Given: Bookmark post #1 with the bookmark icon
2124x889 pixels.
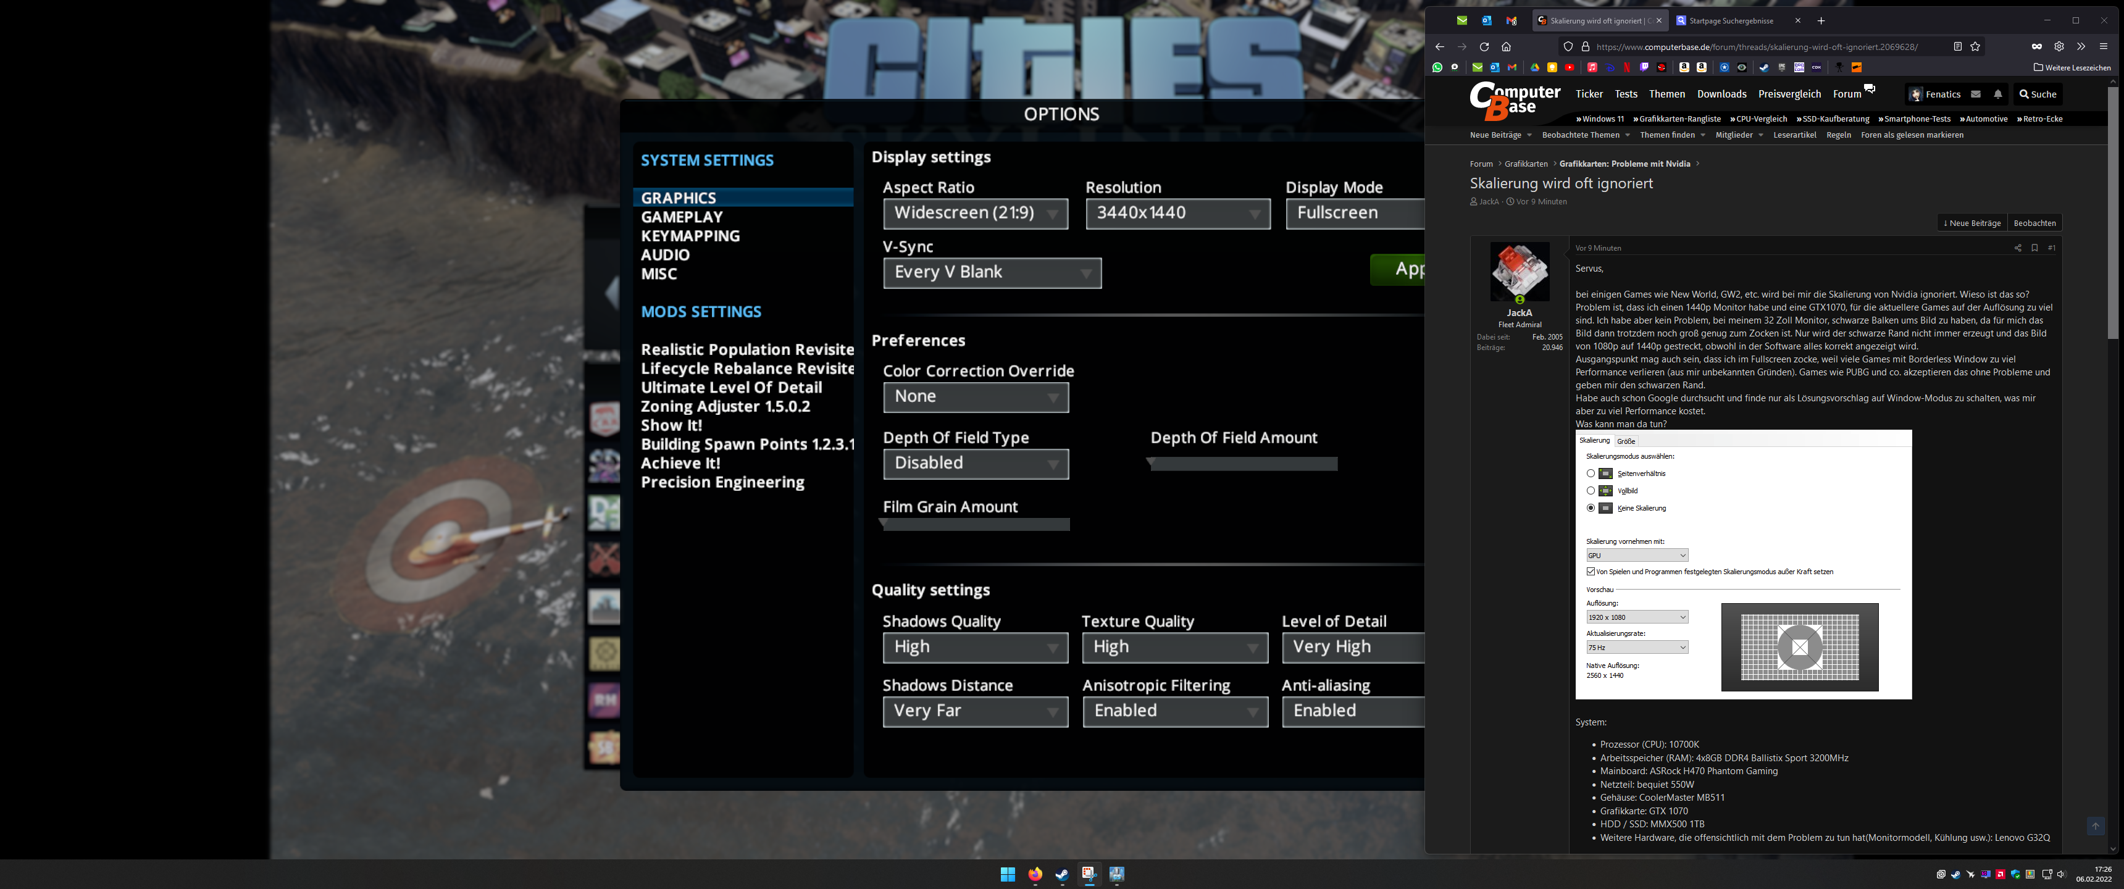Looking at the screenshot, I should tap(2034, 248).
